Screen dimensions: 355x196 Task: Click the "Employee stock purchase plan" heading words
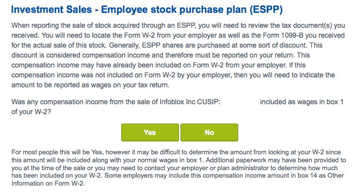[174, 10]
